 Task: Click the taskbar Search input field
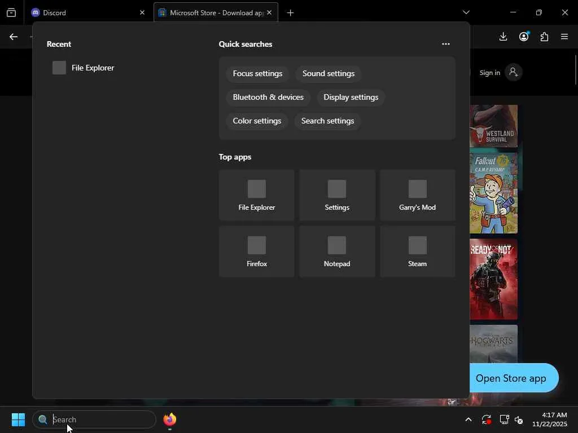(x=94, y=419)
